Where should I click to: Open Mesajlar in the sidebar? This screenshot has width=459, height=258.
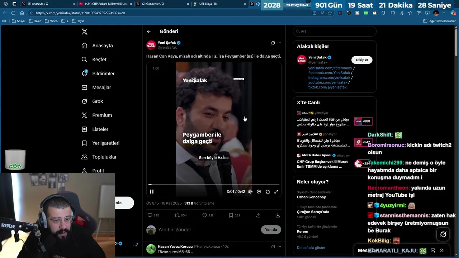pos(96,87)
